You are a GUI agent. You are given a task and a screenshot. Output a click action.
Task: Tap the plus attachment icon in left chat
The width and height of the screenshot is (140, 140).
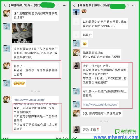(65, 138)
